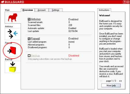Screen dimensions: 130x94
Task: Click the '(none)' last added program value
Action: (71, 42)
